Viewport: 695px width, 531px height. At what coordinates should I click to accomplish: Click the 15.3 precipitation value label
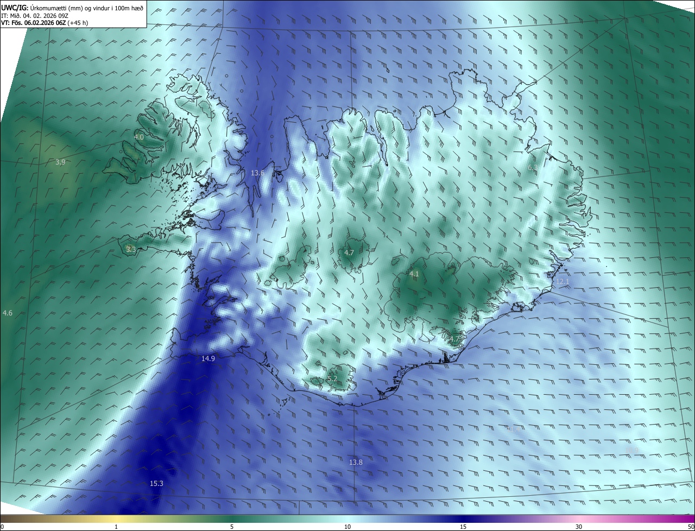click(x=156, y=483)
